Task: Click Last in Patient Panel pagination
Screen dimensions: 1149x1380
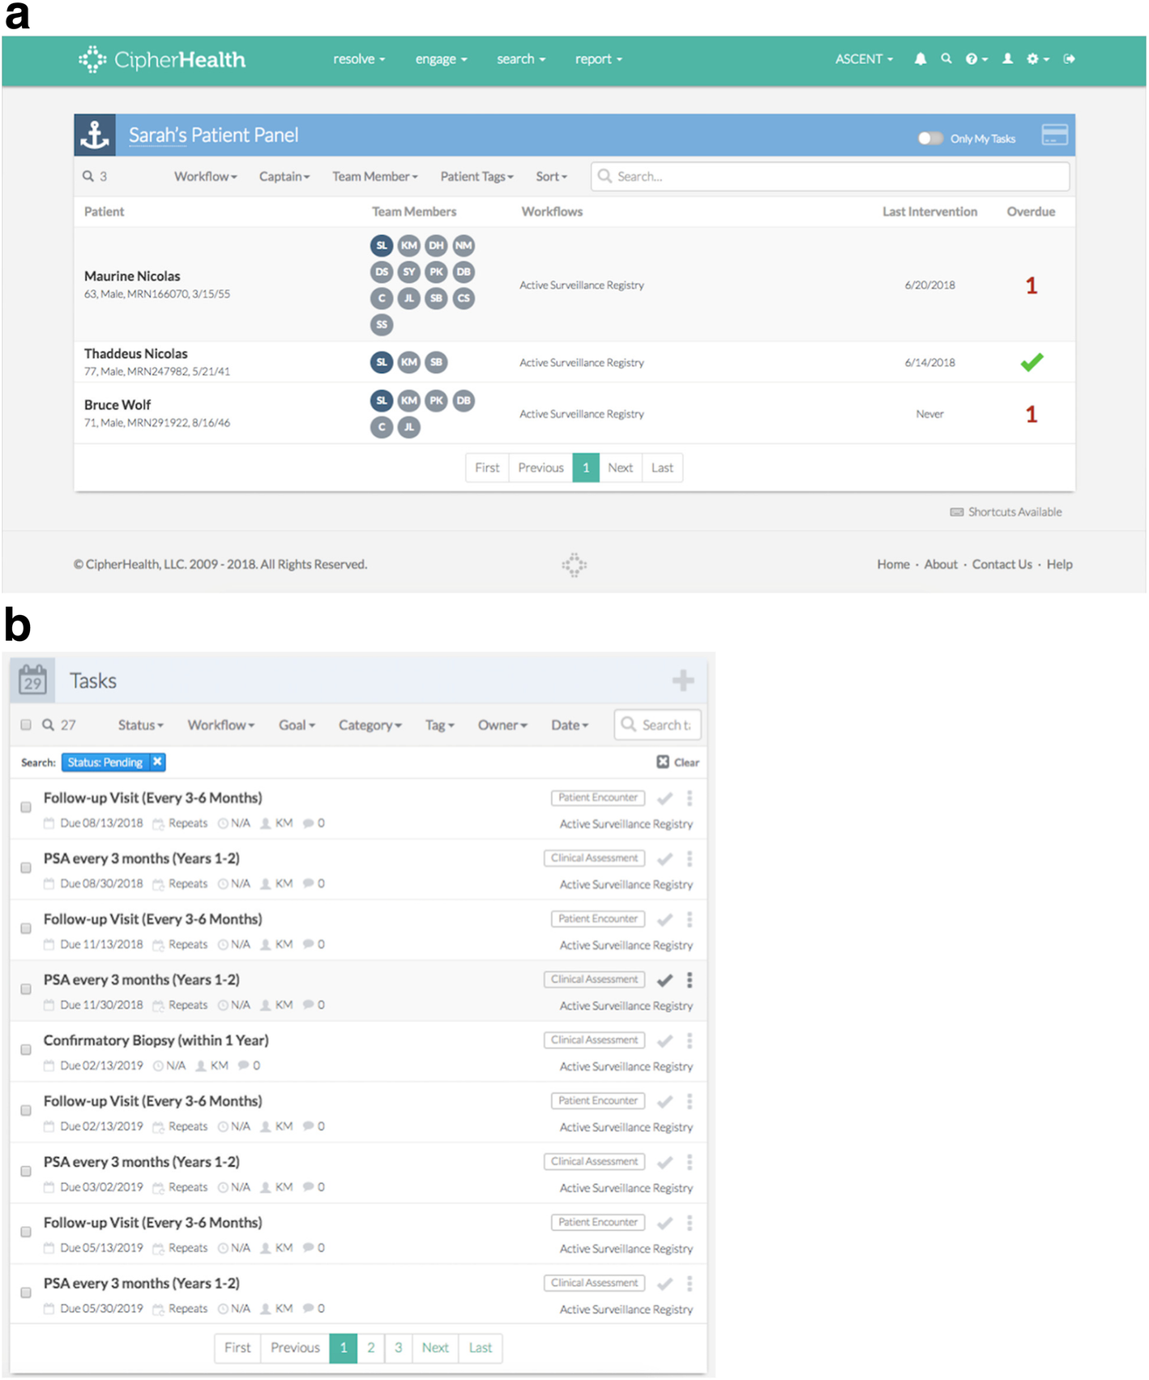Action: point(662,468)
